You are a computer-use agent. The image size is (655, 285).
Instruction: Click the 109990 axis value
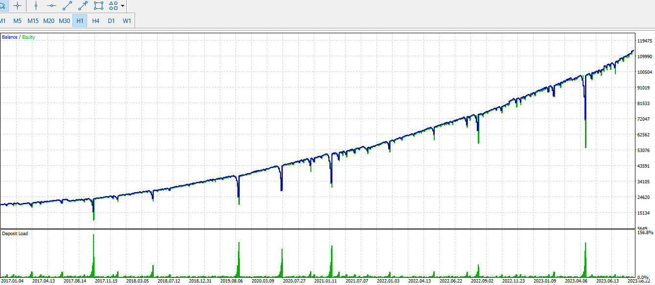point(646,56)
